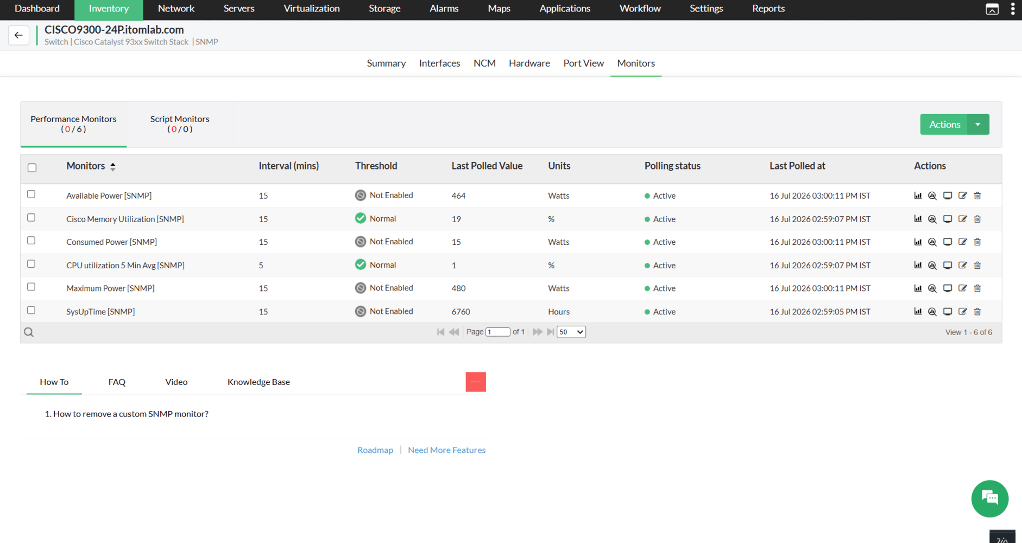Search monitors with the magnifier icon
The width and height of the screenshot is (1022, 543).
tap(29, 332)
